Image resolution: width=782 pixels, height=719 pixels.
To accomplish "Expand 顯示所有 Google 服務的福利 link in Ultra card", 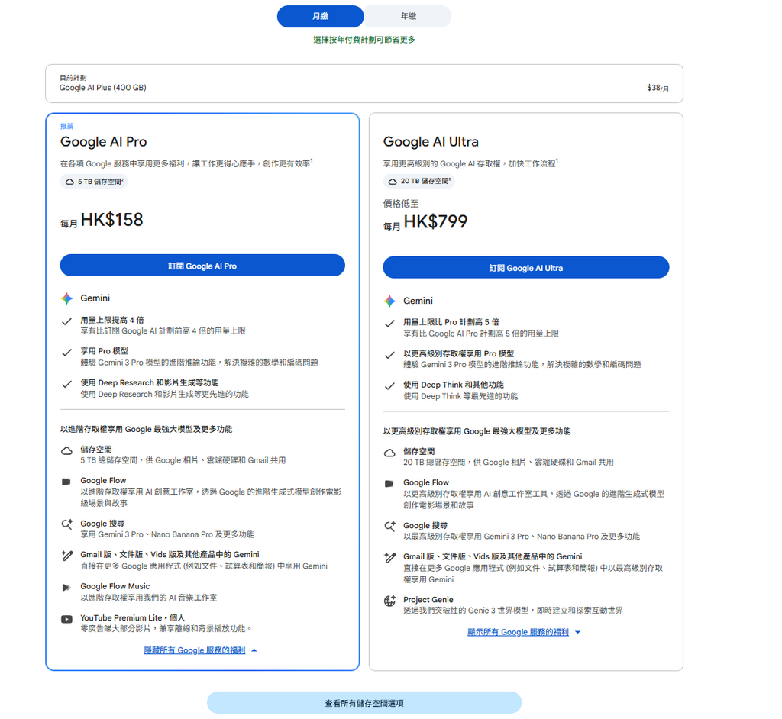I will click(518, 632).
